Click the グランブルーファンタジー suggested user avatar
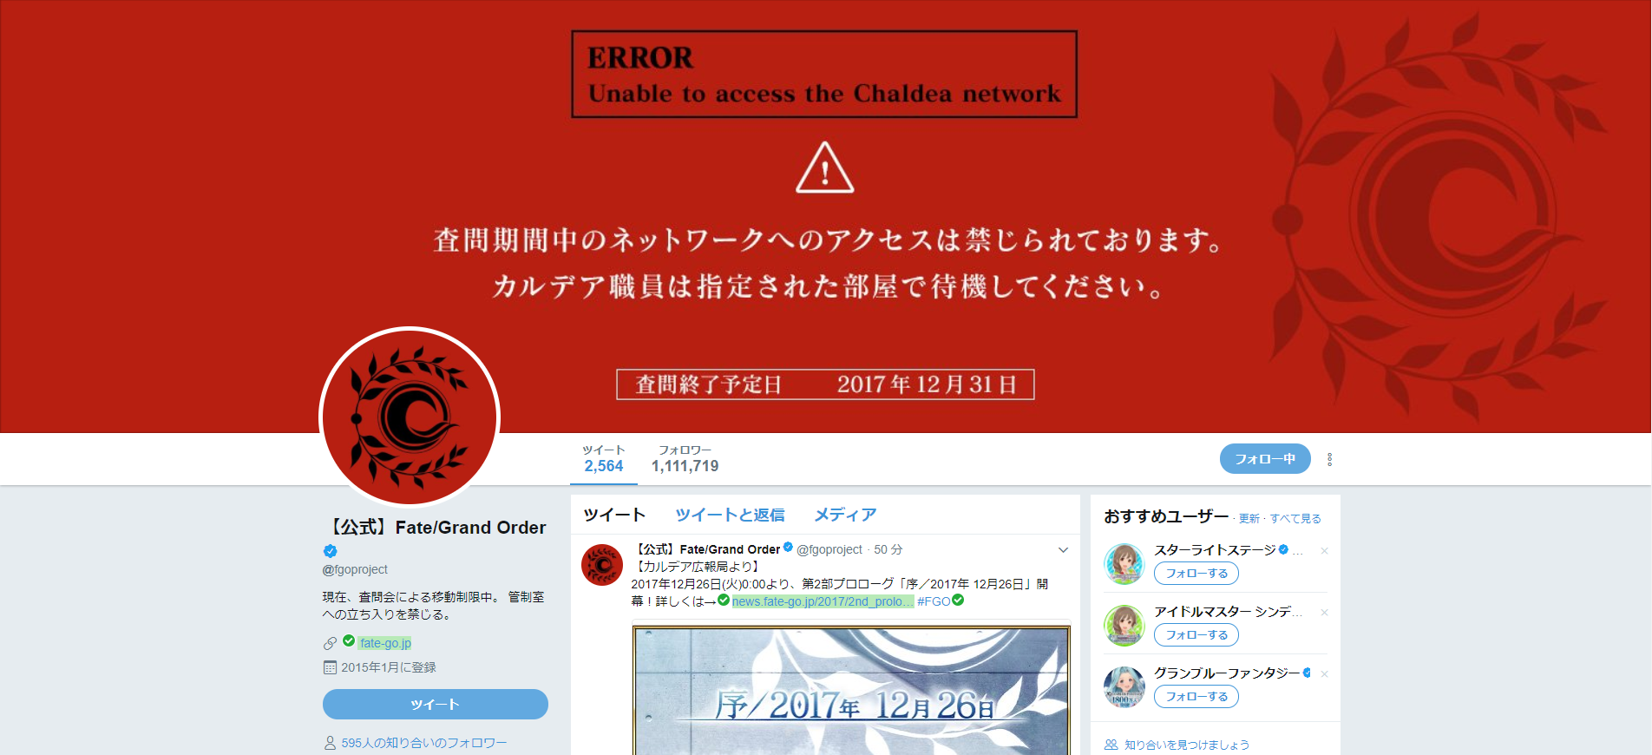Viewport: 1652px width, 755px height. pyautogui.click(x=1124, y=687)
